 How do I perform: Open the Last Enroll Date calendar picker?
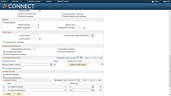point(40,11)
